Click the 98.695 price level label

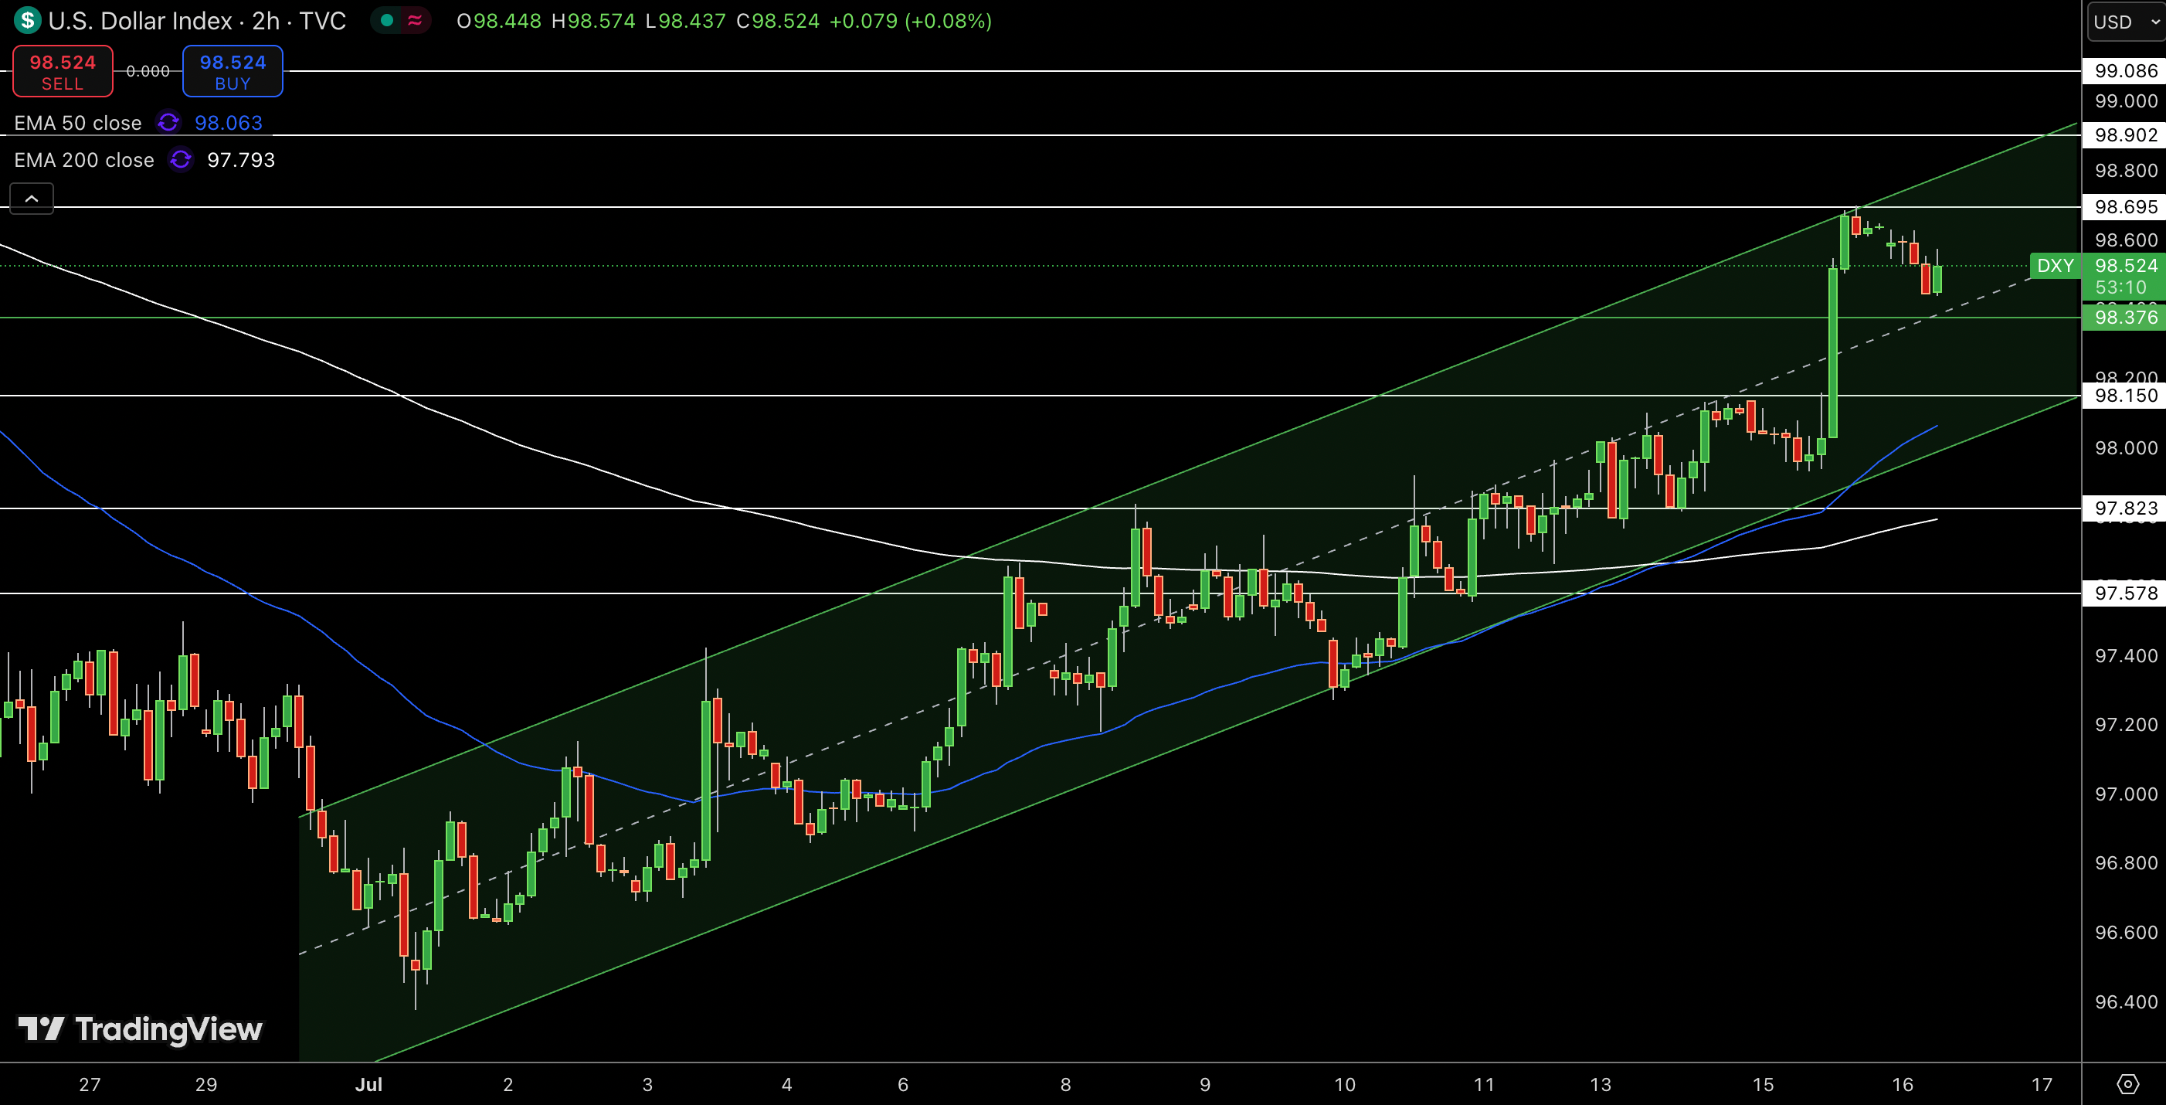[x=2125, y=207]
